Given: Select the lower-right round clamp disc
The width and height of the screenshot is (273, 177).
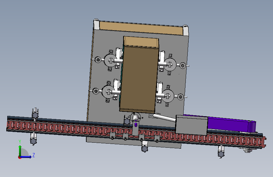Looking at the screenshot, I should pyautogui.click(x=168, y=96).
